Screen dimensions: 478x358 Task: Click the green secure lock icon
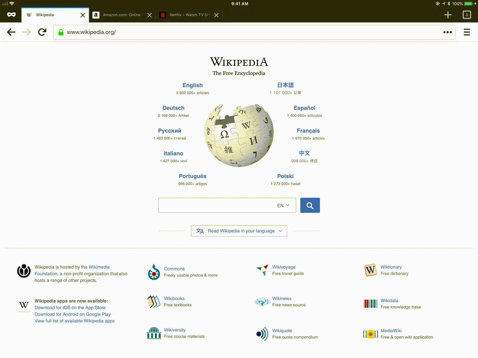61,32
